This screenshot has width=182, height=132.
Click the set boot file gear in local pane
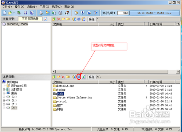(79, 77)
